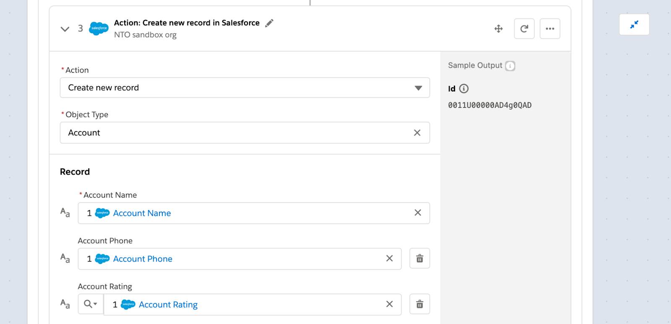Show Sample Output info tooltip
The width and height of the screenshot is (671, 324).
pyautogui.click(x=510, y=66)
